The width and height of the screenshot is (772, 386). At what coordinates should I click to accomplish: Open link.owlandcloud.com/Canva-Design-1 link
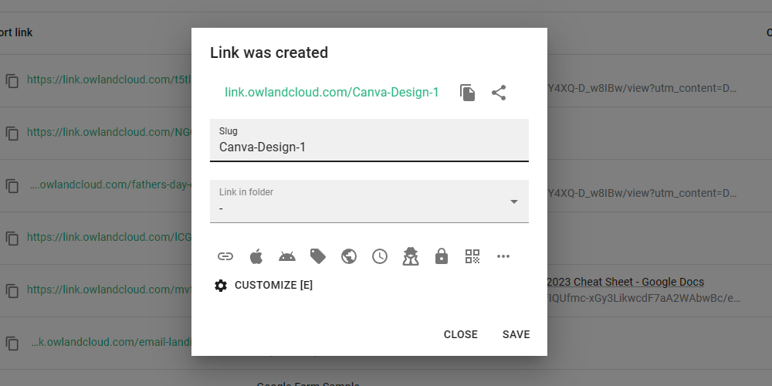(x=332, y=93)
